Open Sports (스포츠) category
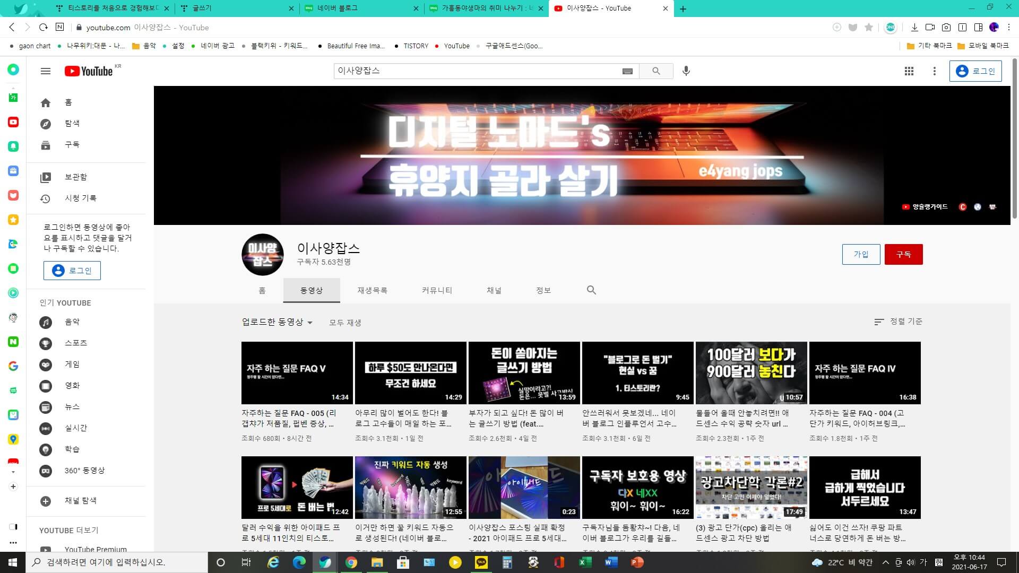 pos(86,343)
